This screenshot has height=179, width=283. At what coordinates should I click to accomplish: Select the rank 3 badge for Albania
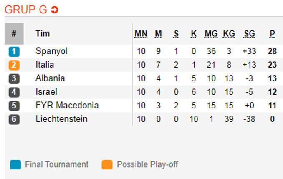click(x=14, y=79)
